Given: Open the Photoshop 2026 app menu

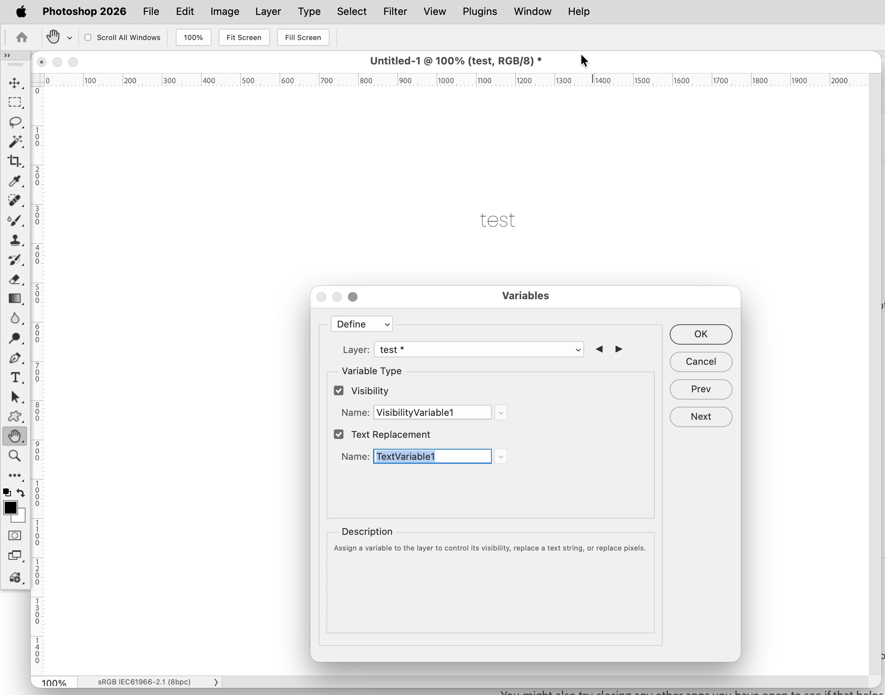Looking at the screenshot, I should tap(84, 11).
